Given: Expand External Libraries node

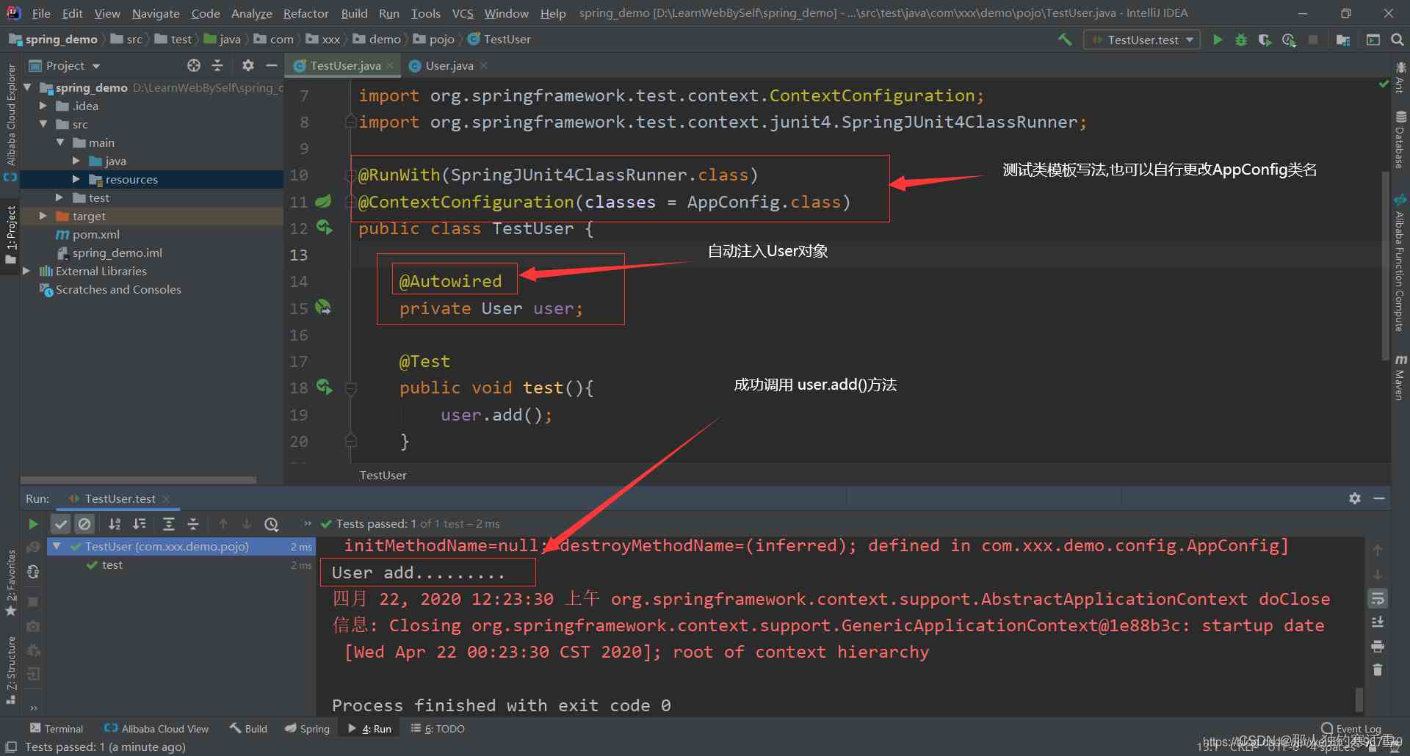Looking at the screenshot, I should pos(27,271).
